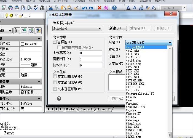Viewport: 193px width, 138px height.
Task: Click the find text icon (A with magnifier)
Action: click(154, 8)
